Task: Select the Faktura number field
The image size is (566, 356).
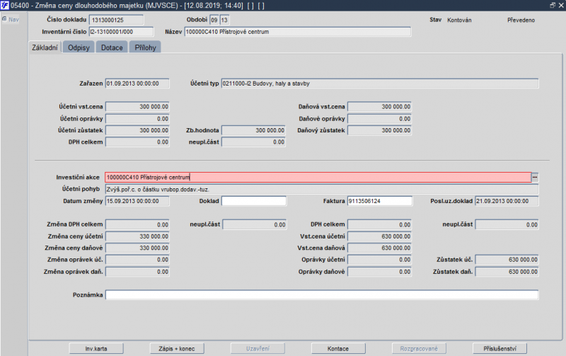Action: (x=379, y=201)
